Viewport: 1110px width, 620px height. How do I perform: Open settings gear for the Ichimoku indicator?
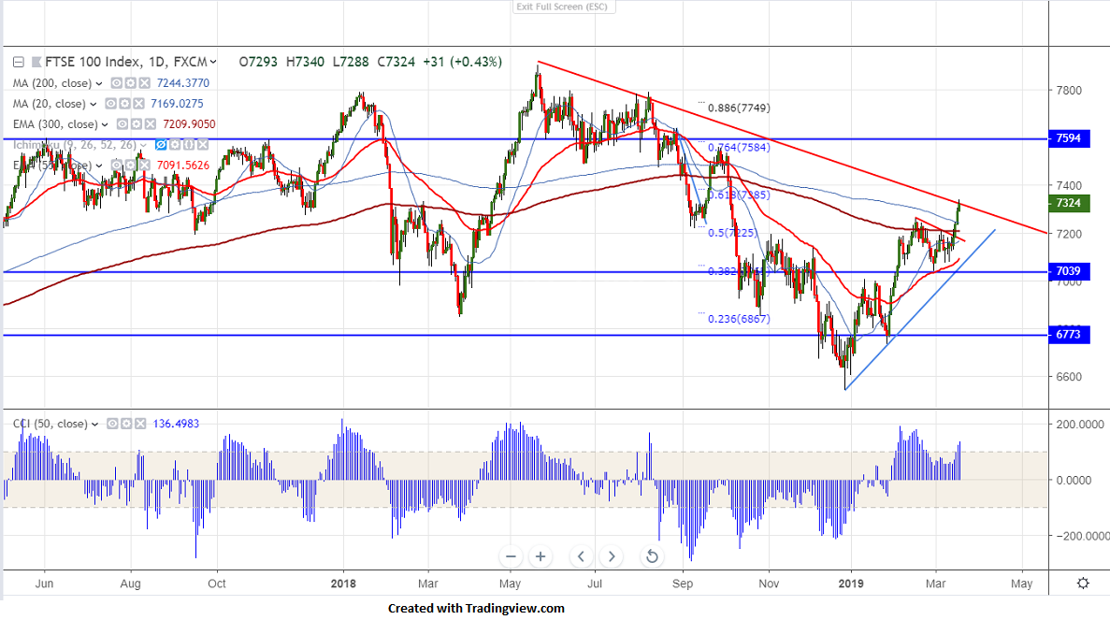(x=175, y=144)
